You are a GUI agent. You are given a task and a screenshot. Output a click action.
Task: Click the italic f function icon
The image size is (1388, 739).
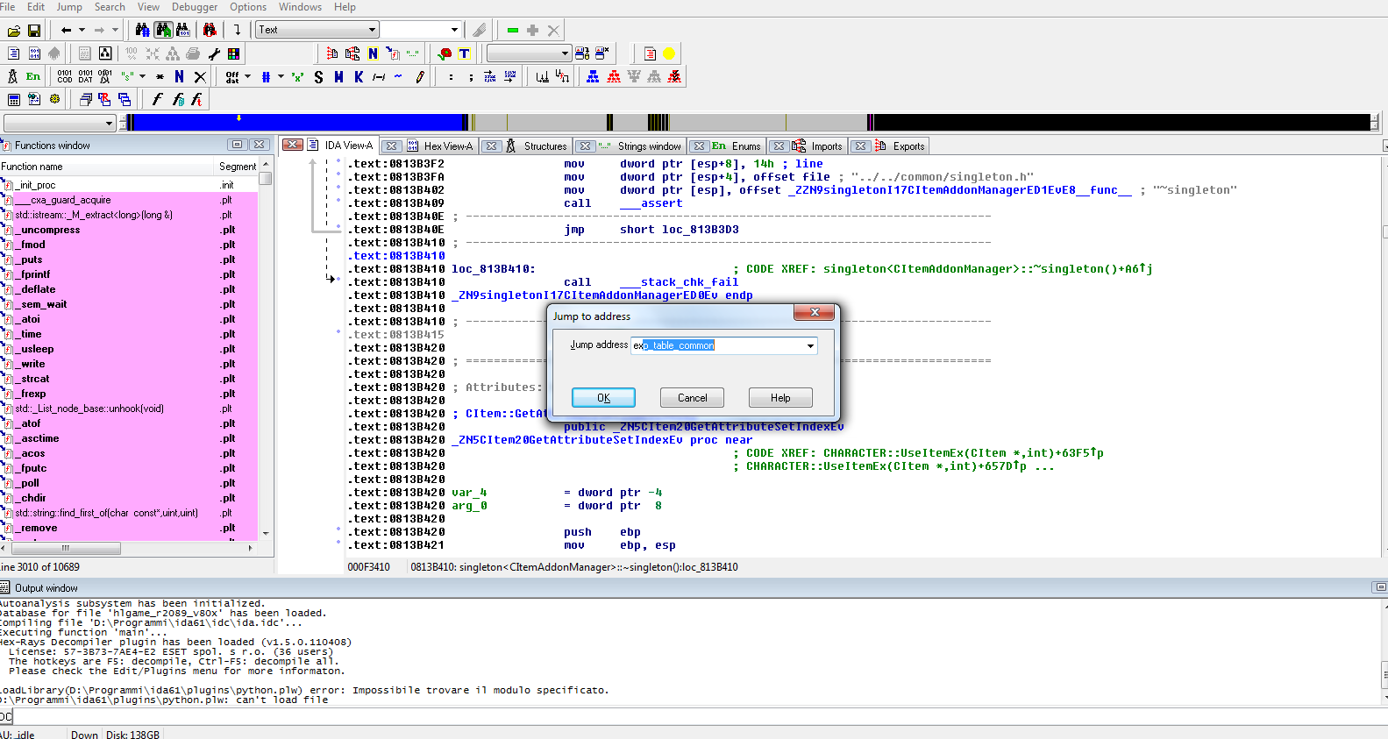pyautogui.click(x=158, y=100)
